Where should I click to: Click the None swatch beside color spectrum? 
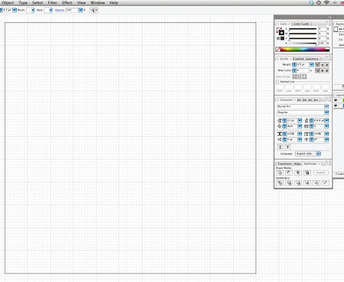(278, 50)
